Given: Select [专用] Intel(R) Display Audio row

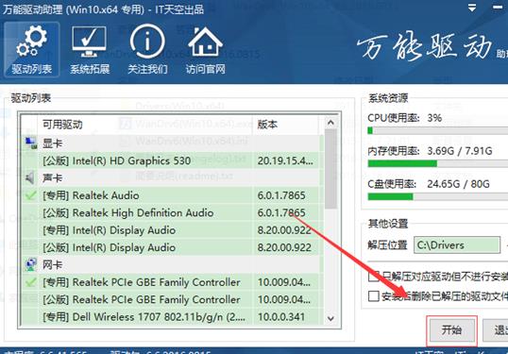Looking at the screenshot, I should [x=172, y=230].
